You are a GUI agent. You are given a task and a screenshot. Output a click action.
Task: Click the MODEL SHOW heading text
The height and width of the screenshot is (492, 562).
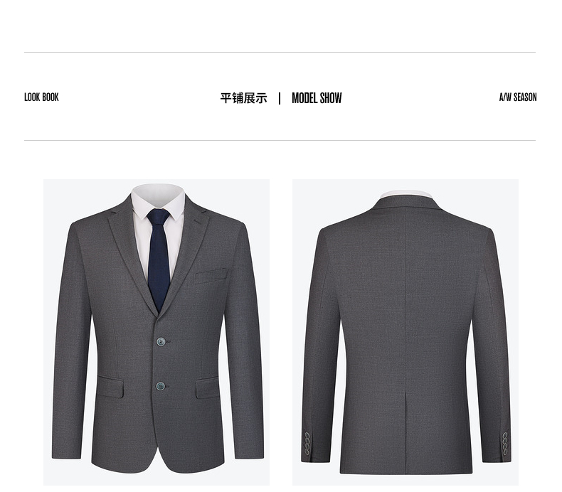pyautogui.click(x=317, y=98)
